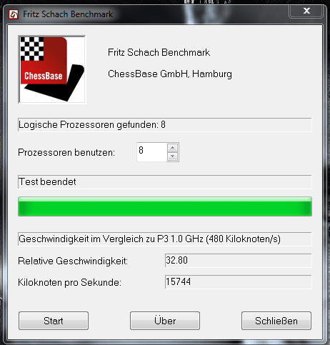Increase processor count with up arrow
Viewport: 330px width, 345px height.
click(x=172, y=148)
